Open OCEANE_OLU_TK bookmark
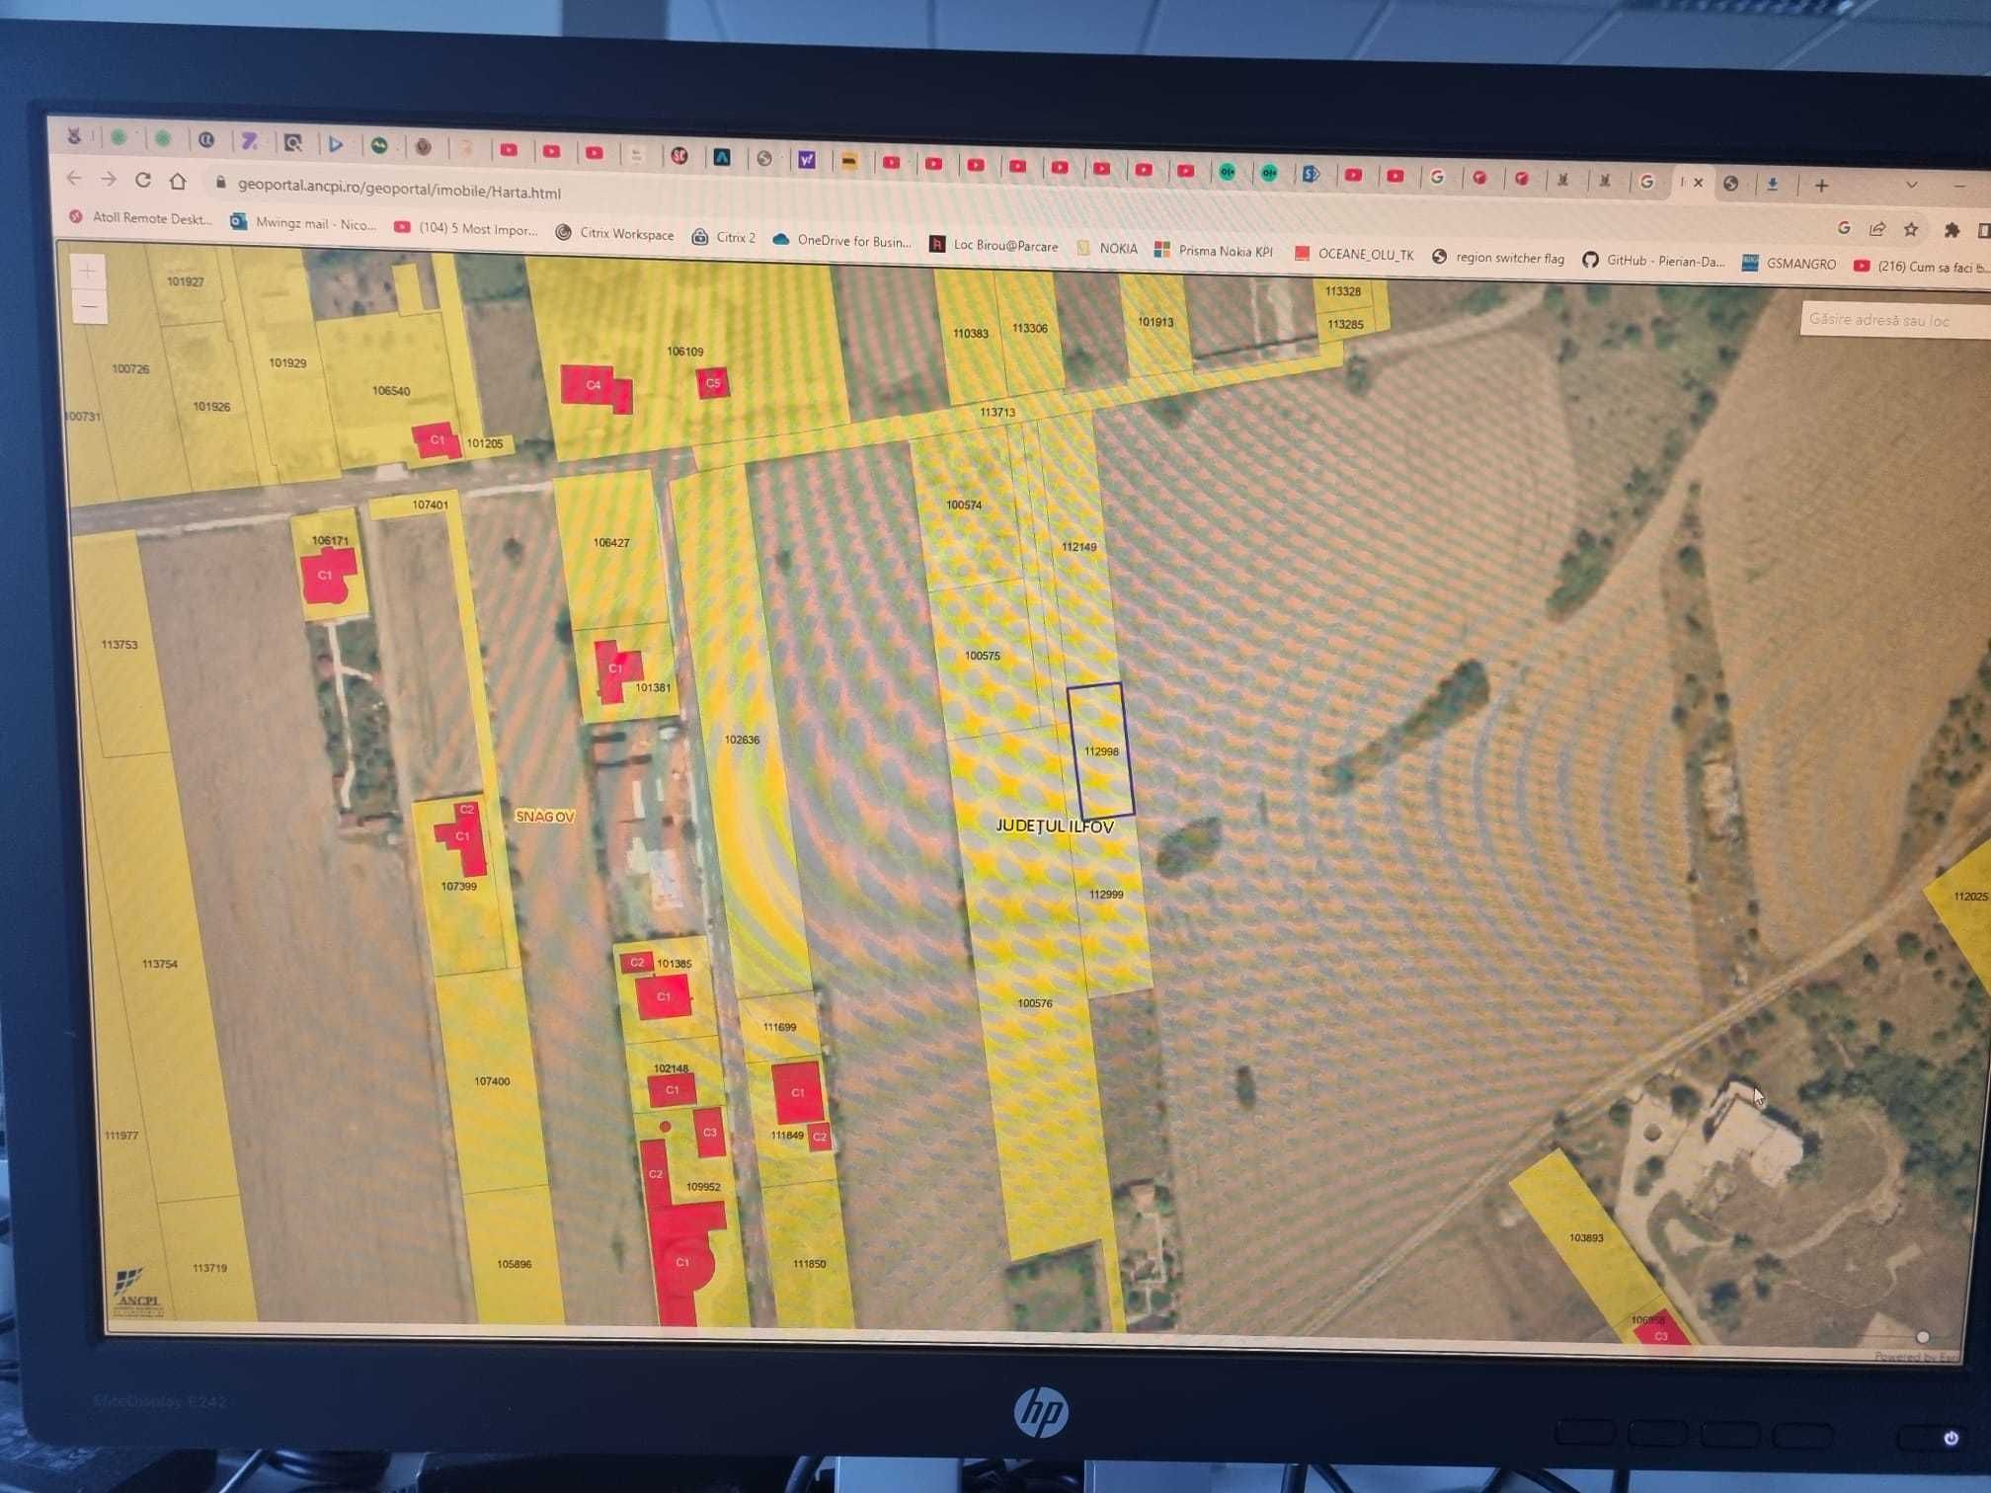This screenshot has width=1991, height=1493. 1354,254
